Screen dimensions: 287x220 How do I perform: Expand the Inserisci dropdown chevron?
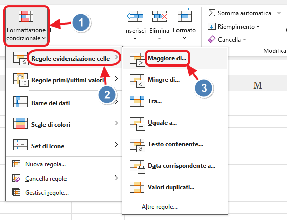pos(135,38)
